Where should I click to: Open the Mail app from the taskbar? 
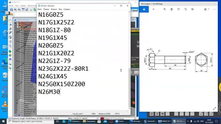(105, 121)
